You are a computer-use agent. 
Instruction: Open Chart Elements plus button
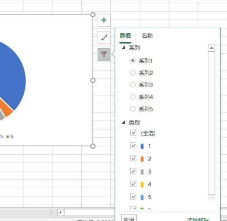click(x=104, y=20)
